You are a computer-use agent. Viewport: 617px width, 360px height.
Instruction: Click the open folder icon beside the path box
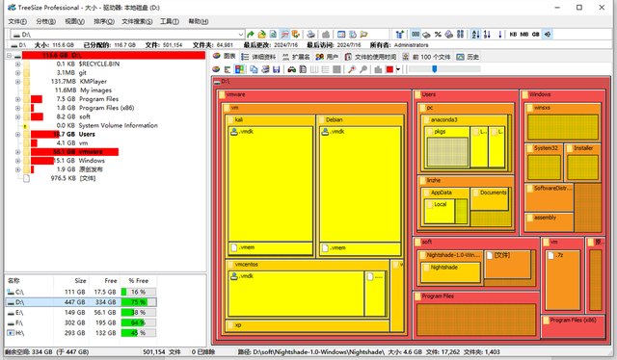[x=261, y=35]
